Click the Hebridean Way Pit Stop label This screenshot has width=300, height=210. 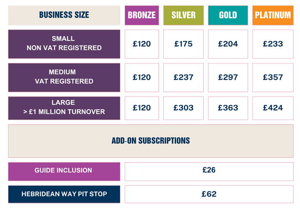coord(64,194)
